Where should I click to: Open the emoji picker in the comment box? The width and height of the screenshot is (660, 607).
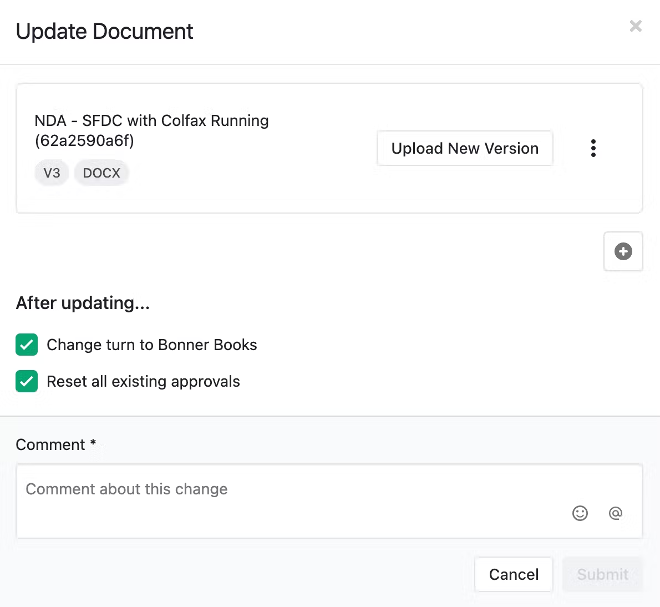tap(580, 513)
